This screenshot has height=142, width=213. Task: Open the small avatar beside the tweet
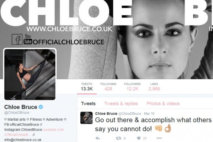86,118
